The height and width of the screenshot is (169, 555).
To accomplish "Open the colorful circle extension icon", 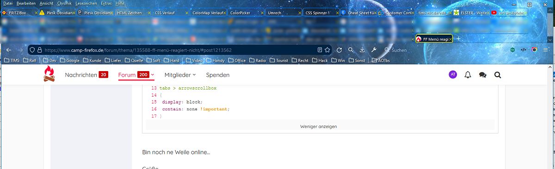I will tap(534, 50).
